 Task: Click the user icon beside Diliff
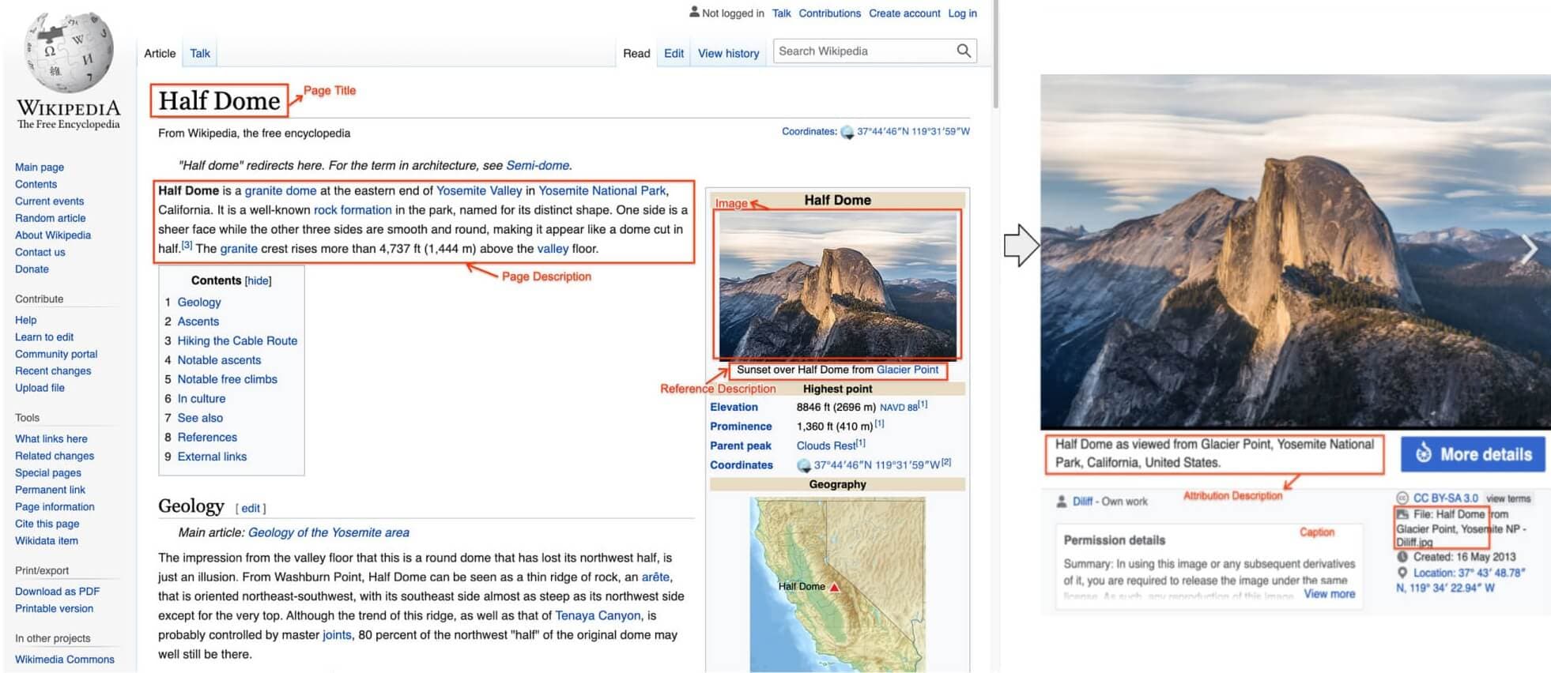tap(1062, 502)
